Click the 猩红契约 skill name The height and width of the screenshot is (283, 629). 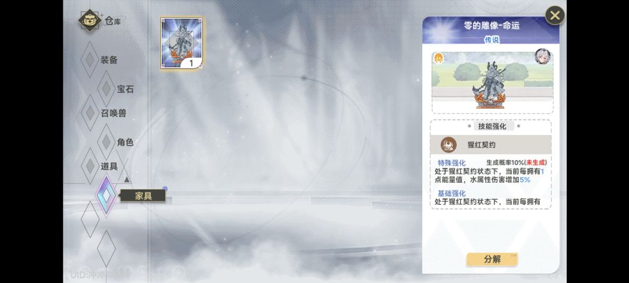(x=482, y=145)
